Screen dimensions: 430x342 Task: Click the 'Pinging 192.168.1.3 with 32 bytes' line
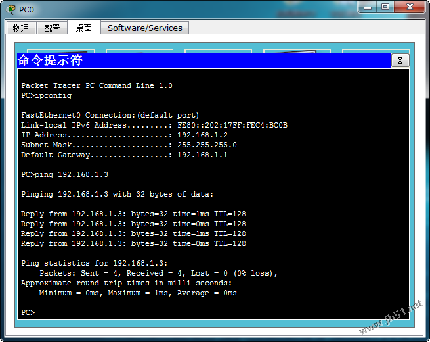pos(117,194)
